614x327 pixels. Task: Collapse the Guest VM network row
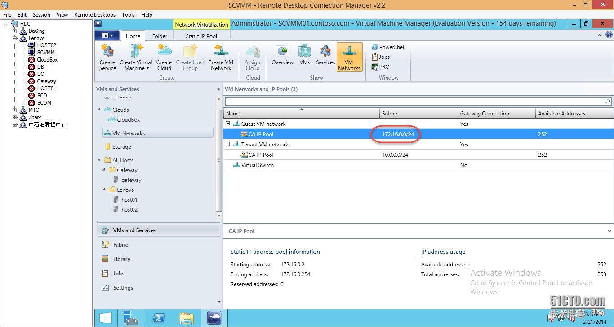[228, 124]
